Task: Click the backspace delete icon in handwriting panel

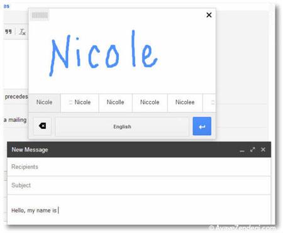Action: coord(42,126)
